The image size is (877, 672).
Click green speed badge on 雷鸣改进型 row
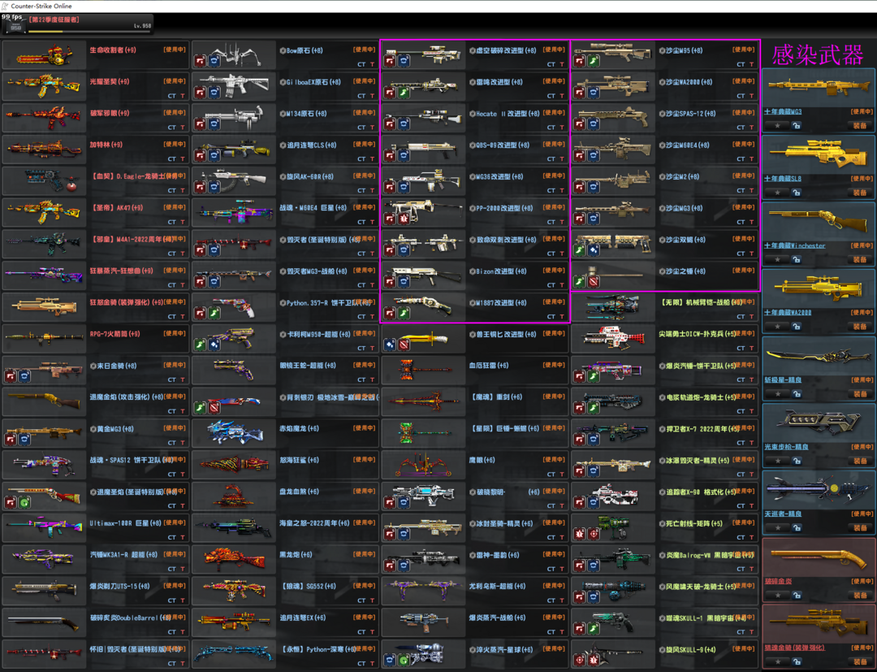coord(404,92)
